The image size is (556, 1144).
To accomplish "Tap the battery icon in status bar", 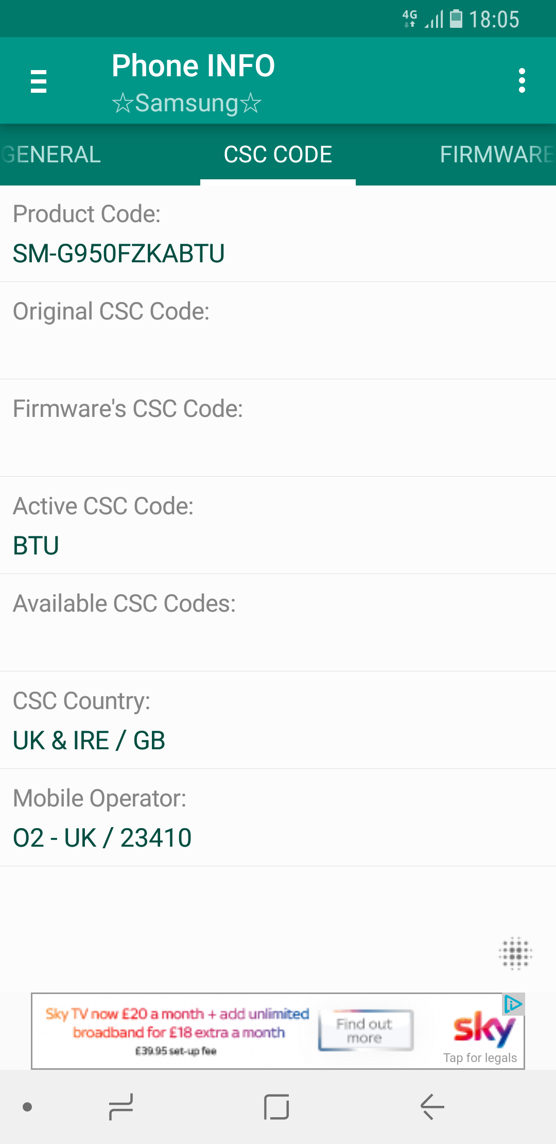I will [x=456, y=19].
